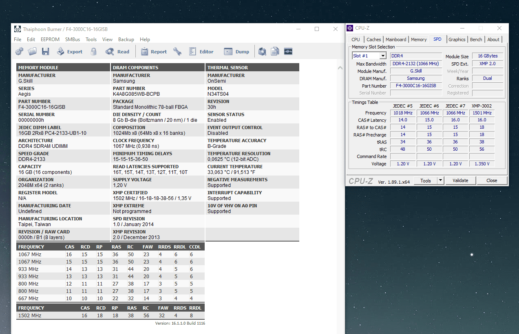
Task: Minimize the CPU-Z window
Action: pos(462,28)
